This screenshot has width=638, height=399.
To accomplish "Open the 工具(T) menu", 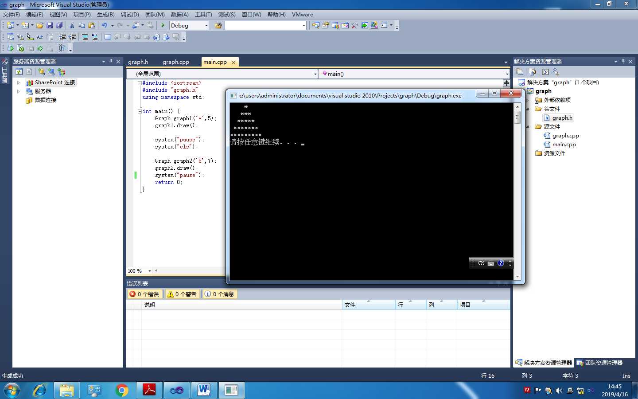I will point(203,15).
